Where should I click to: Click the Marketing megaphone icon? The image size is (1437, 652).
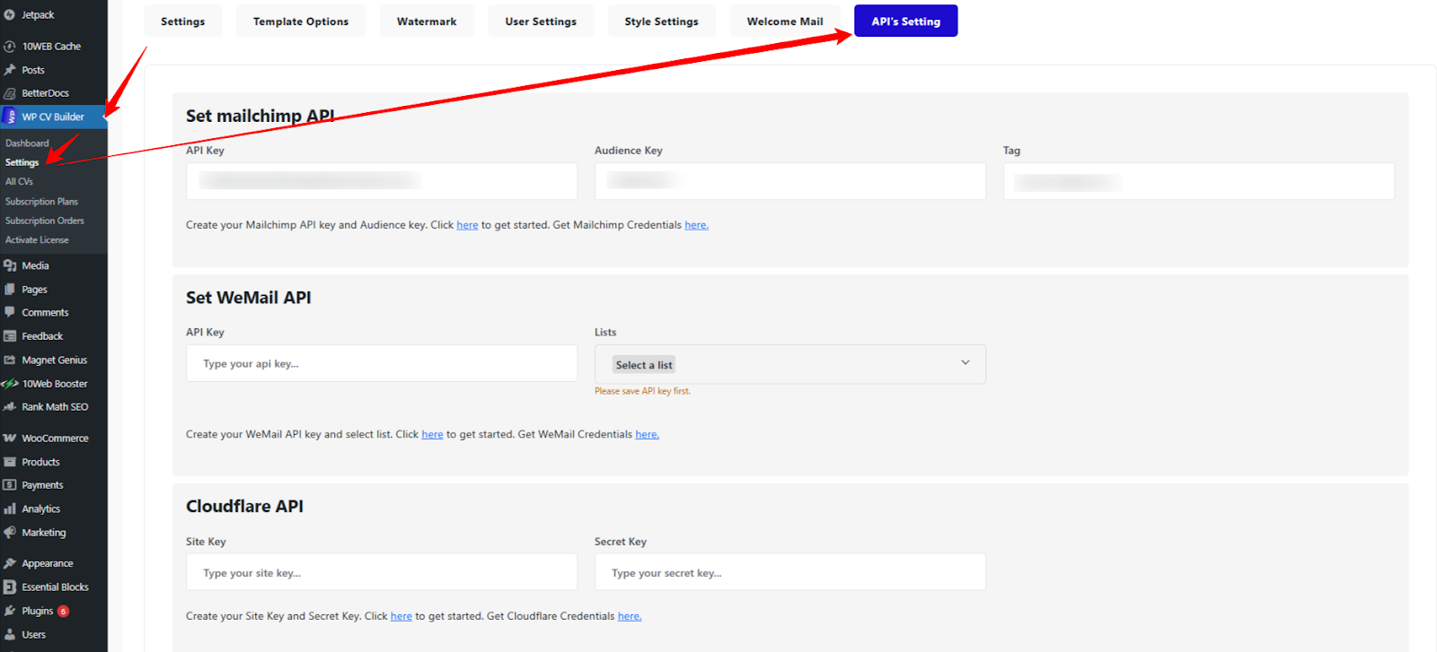tap(10, 533)
